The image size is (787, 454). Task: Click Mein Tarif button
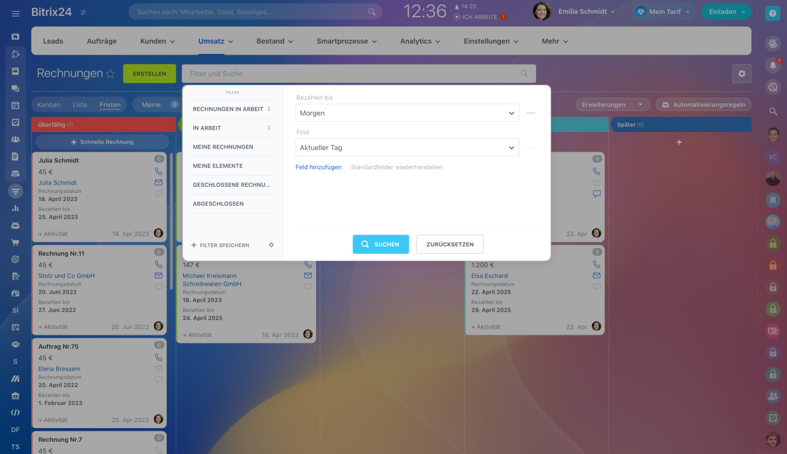665,12
